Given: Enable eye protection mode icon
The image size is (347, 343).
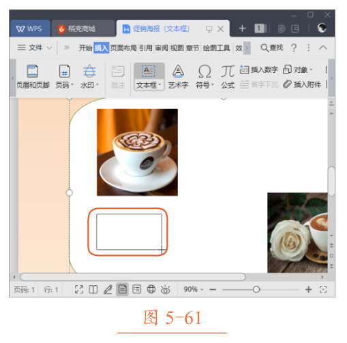Looking at the screenshot, I should pyautogui.click(x=166, y=289).
